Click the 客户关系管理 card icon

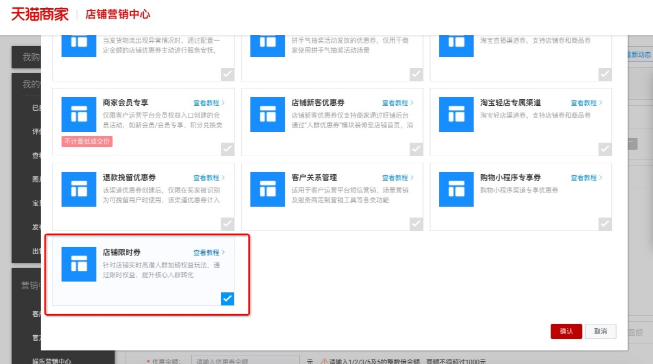(267, 189)
